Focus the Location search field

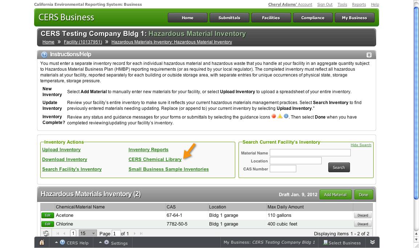[296, 161]
